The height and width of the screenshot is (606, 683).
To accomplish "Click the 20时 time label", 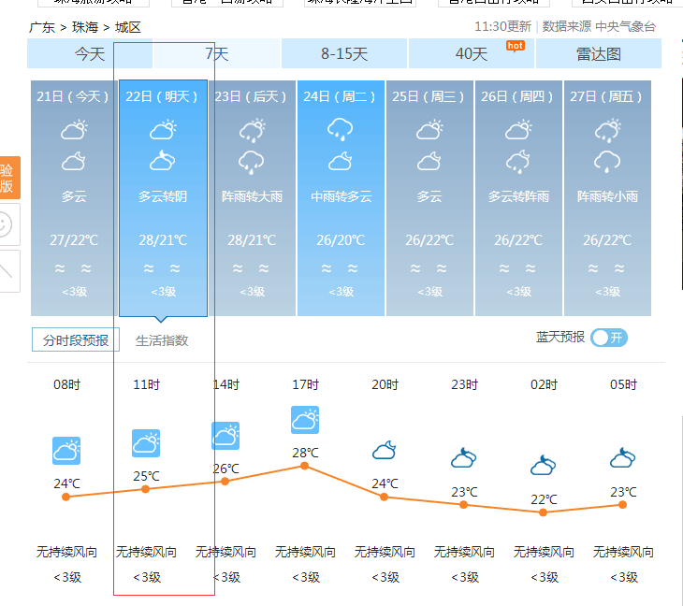I will (x=385, y=385).
